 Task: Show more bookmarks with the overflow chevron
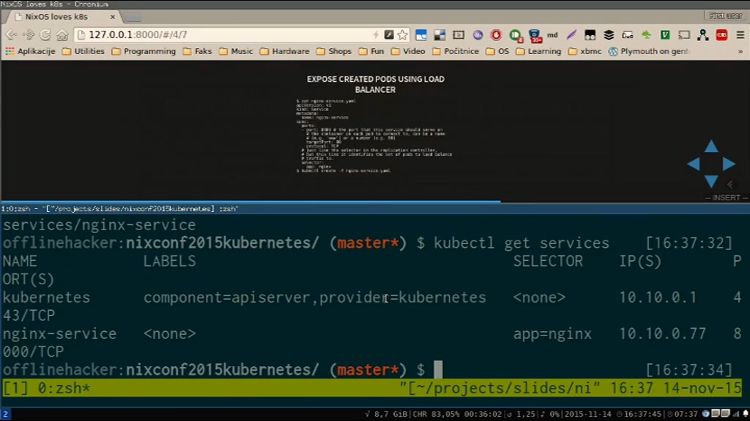pyautogui.click(x=740, y=52)
